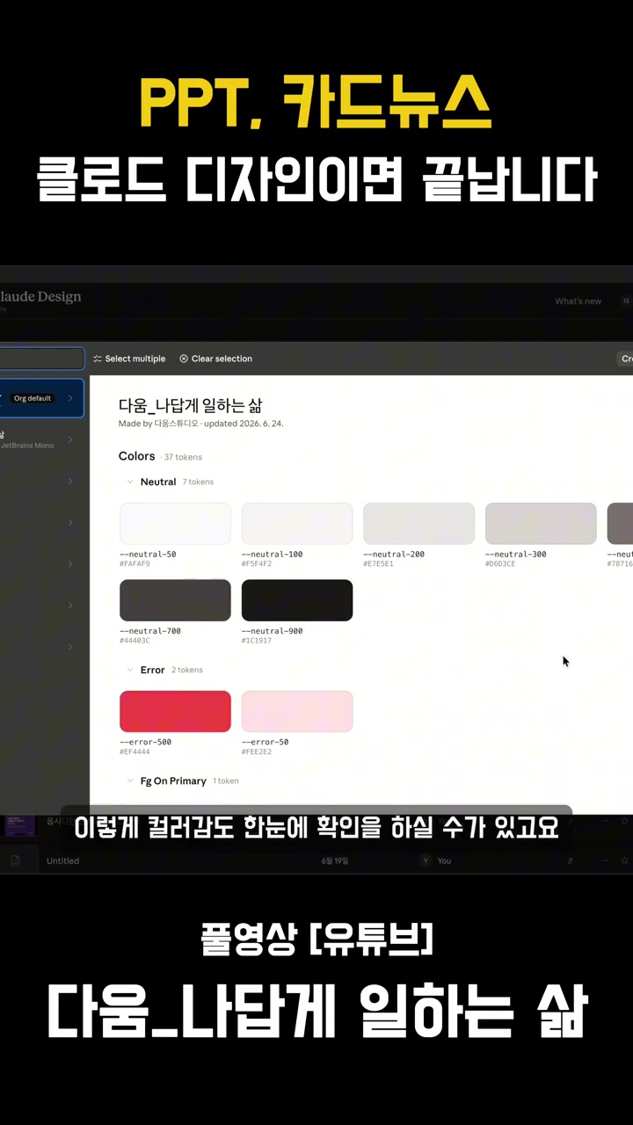Click the edit icon in the Untitled row
Viewport: 633px width, 1125px height.
pos(571,860)
